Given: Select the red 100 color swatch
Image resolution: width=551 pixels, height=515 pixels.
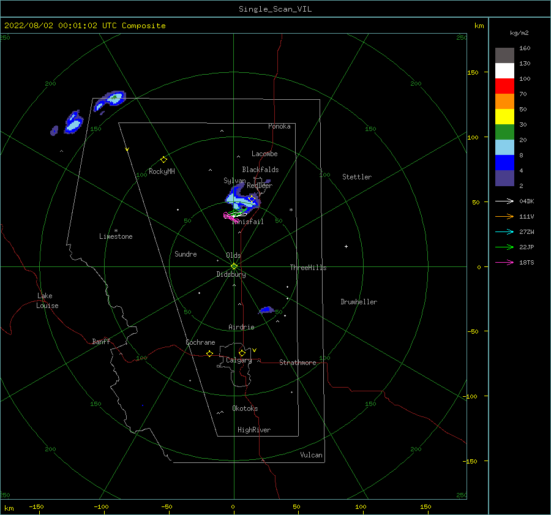Looking at the screenshot, I should coord(504,86).
